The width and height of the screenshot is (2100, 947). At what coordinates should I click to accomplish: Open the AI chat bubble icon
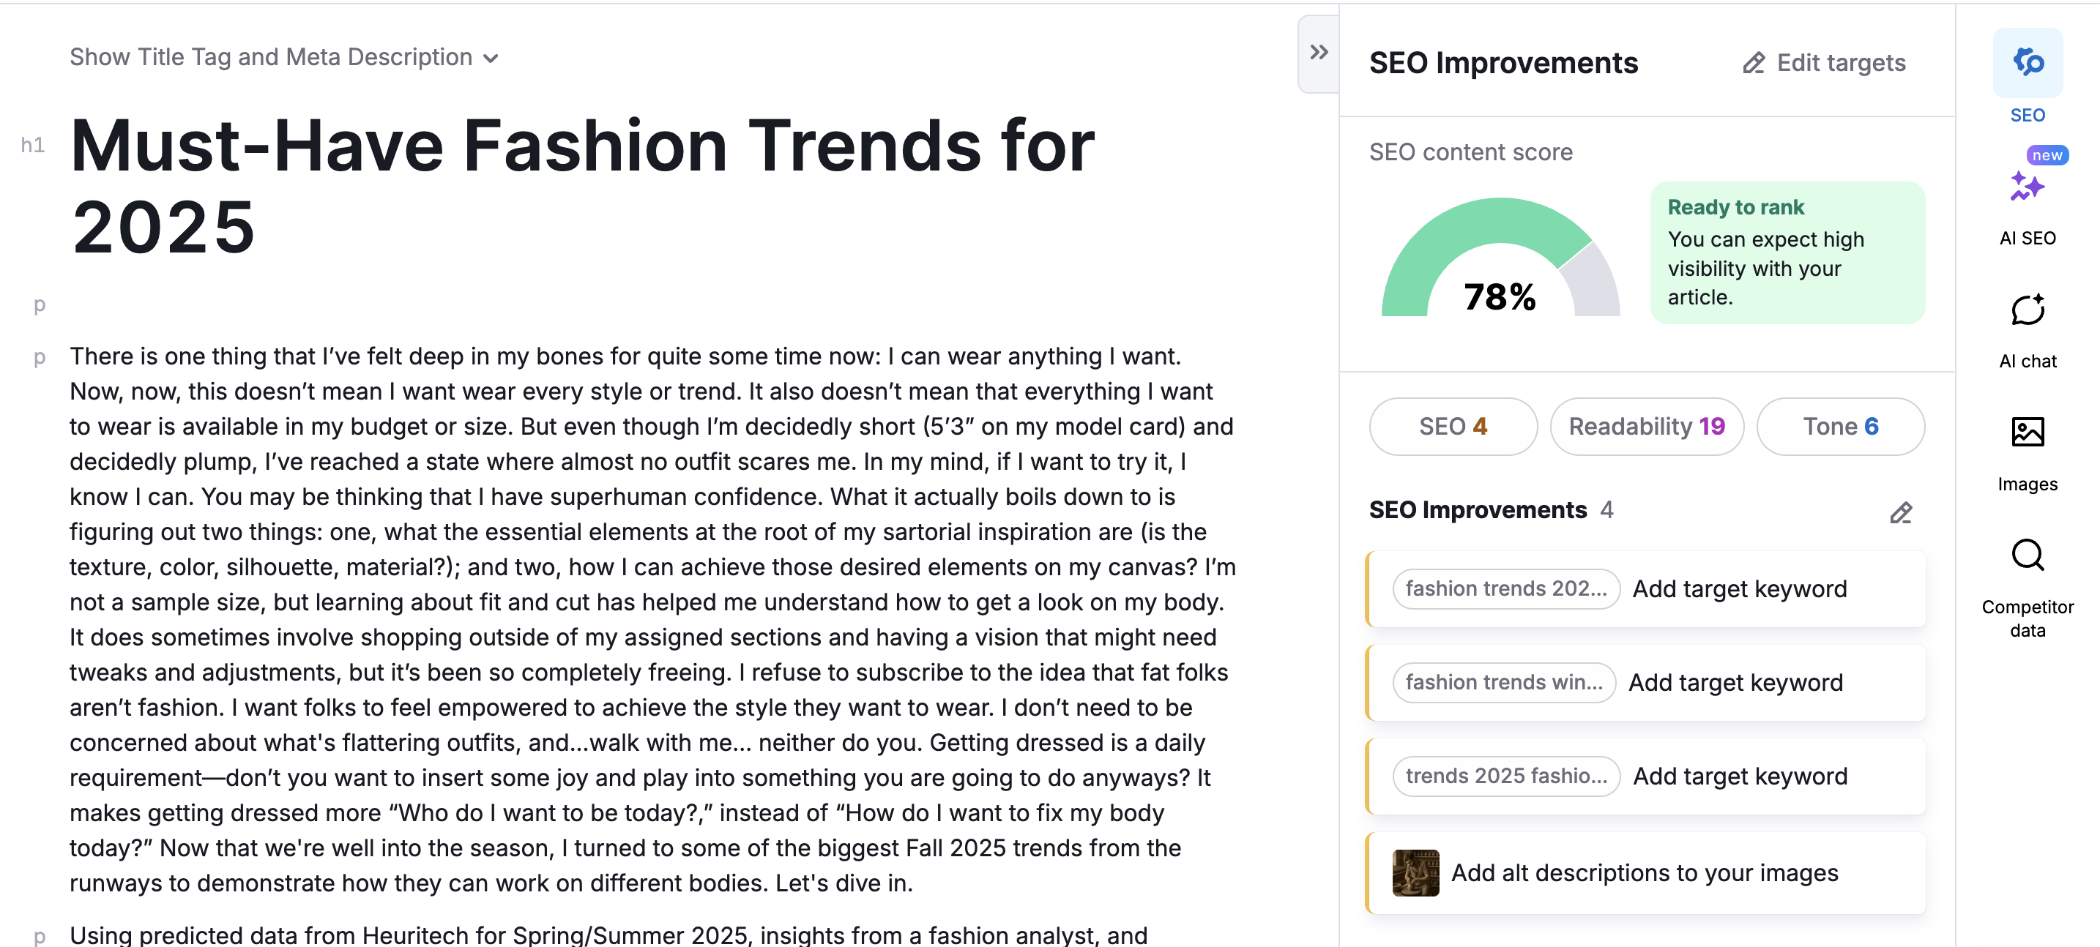coord(2027,310)
